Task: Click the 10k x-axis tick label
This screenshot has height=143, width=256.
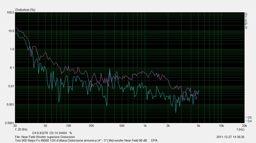Action: [221, 126]
